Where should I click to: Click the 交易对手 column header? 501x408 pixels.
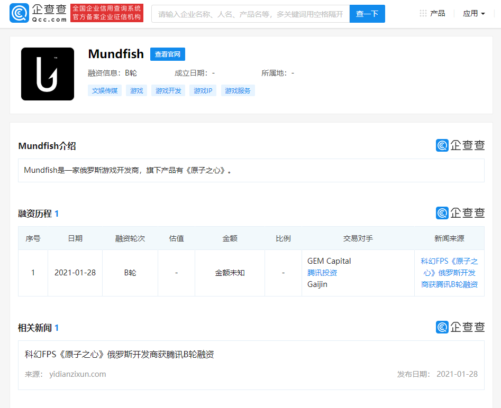(x=358, y=238)
